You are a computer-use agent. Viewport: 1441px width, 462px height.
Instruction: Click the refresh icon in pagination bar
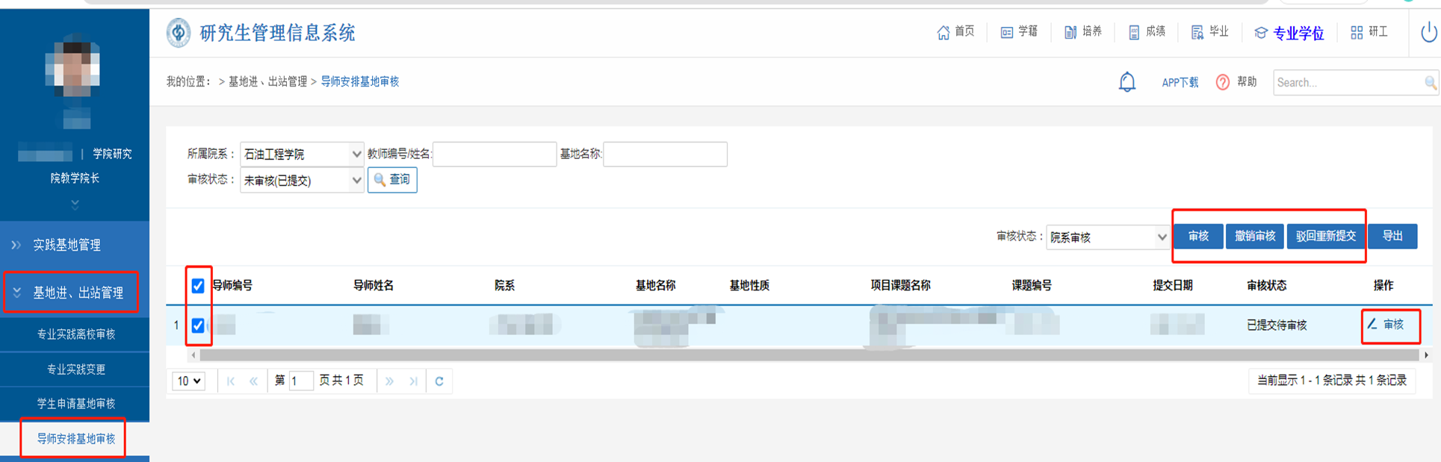pyautogui.click(x=439, y=381)
